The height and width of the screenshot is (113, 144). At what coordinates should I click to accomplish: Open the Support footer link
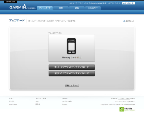coord(64,104)
